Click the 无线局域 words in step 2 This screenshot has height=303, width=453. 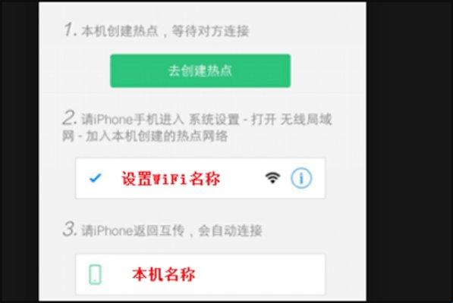tap(307, 120)
